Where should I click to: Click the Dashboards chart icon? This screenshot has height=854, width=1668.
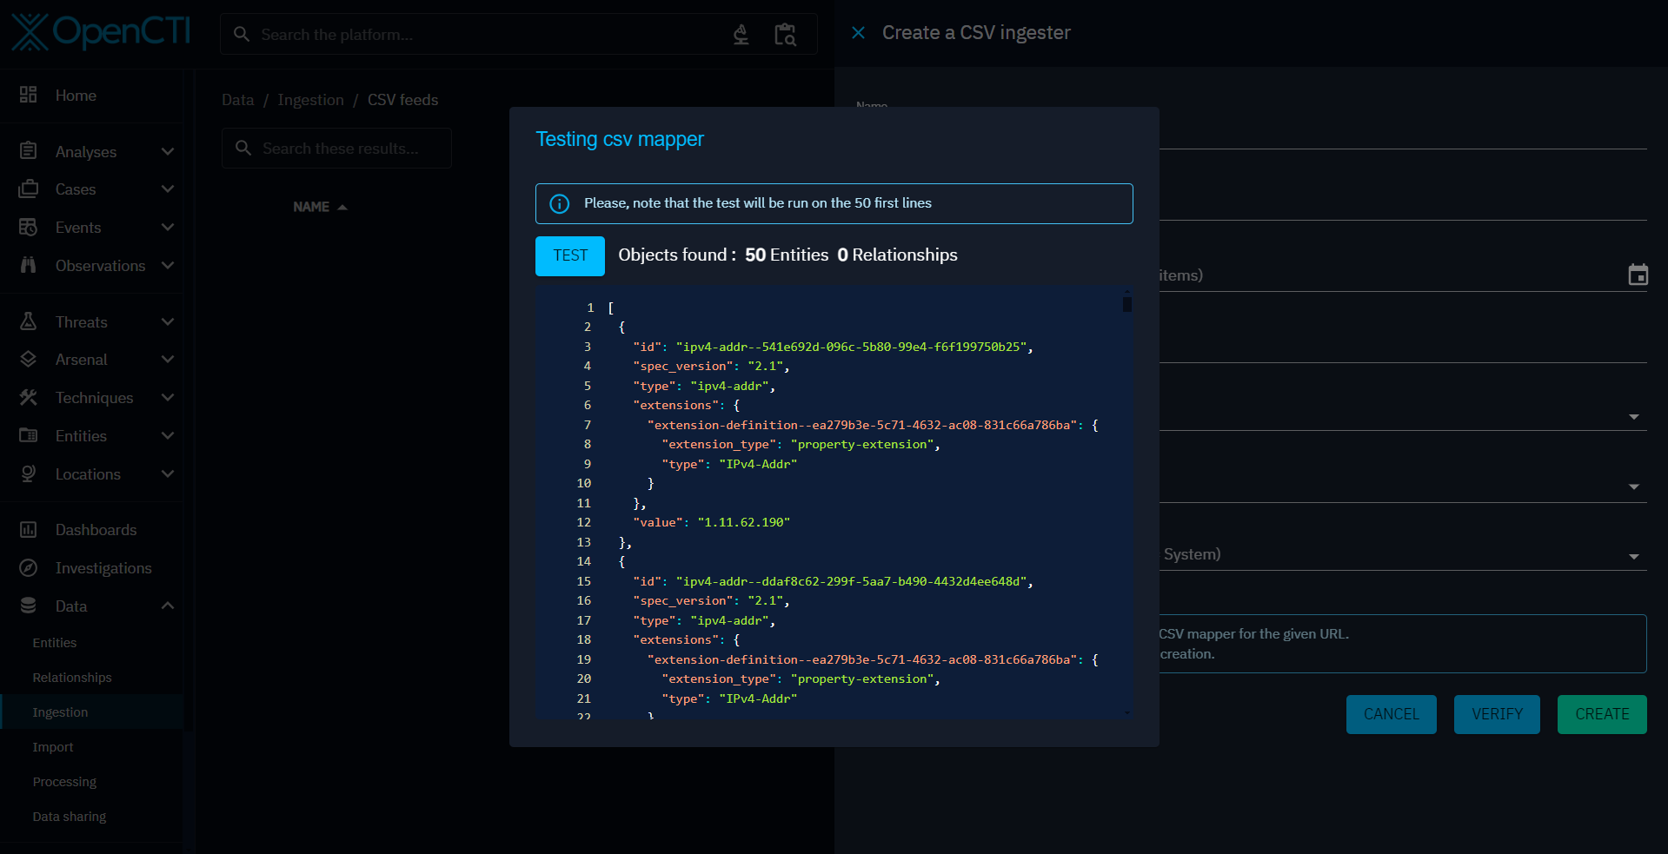tap(28, 529)
